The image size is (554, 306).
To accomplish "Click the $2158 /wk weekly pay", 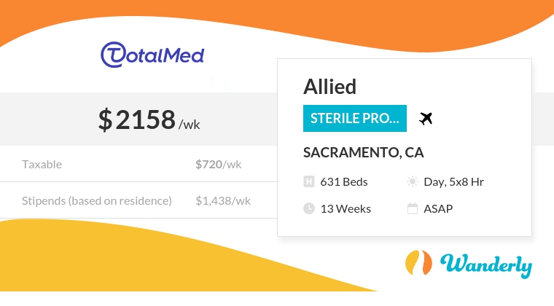I will pos(149,120).
